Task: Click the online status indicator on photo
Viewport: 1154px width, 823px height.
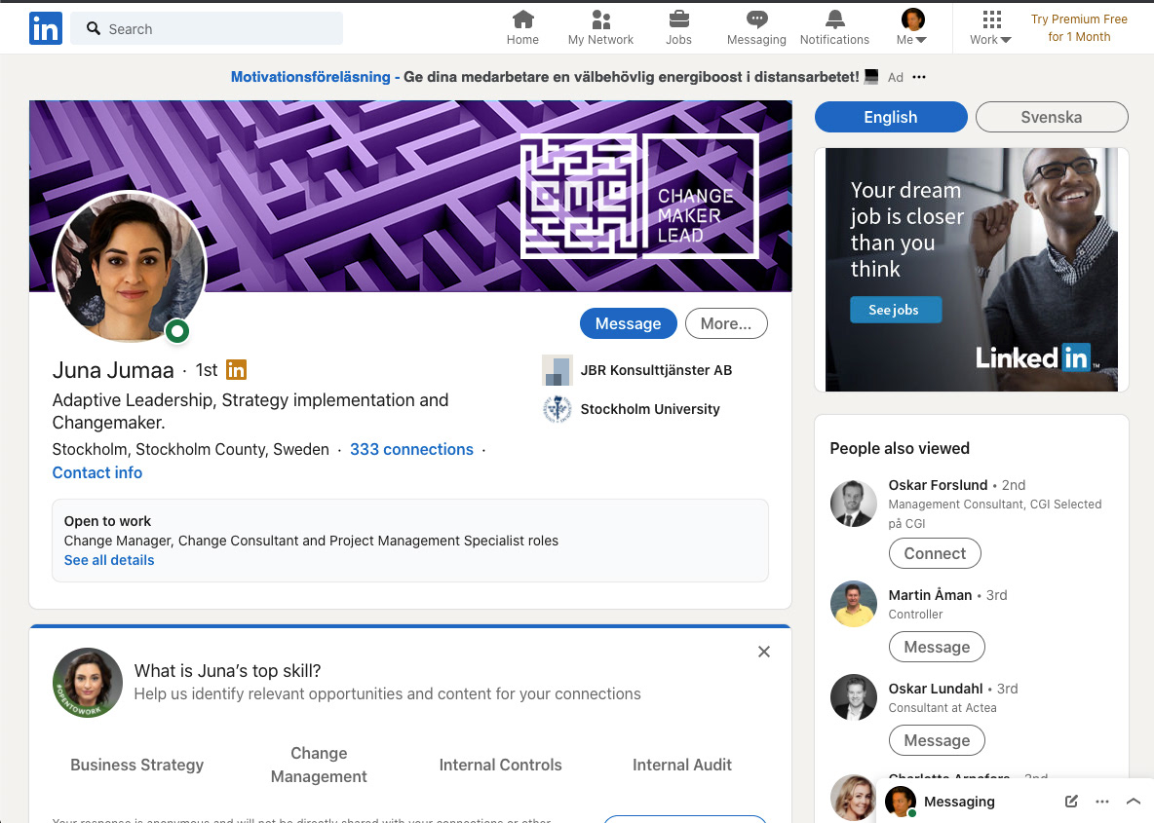Action: point(177,331)
